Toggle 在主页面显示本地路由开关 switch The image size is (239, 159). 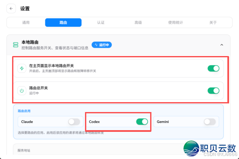(x=214, y=69)
